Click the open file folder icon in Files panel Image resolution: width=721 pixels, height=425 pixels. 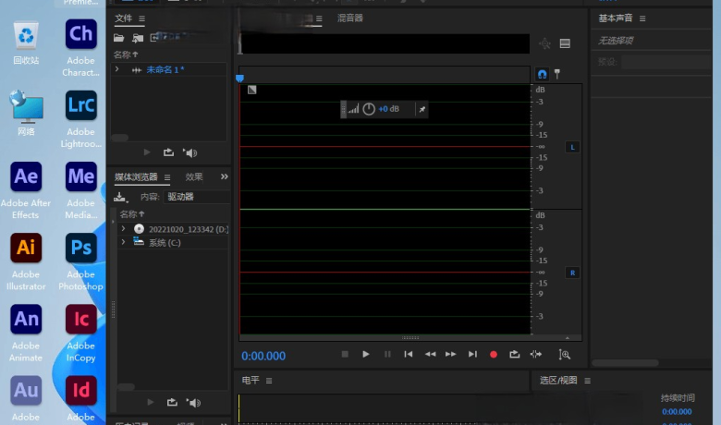click(118, 38)
